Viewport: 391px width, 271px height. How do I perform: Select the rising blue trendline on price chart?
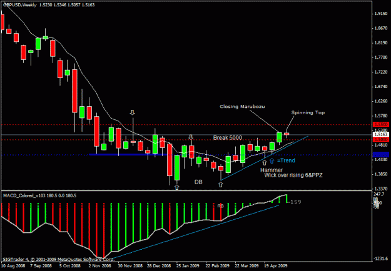coord(265,158)
